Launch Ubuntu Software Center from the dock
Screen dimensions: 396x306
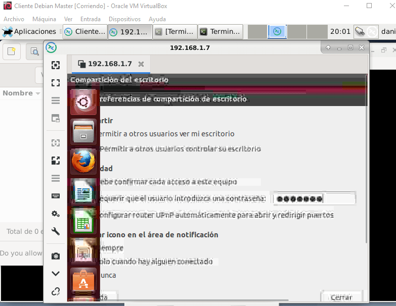tap(83, 280)
